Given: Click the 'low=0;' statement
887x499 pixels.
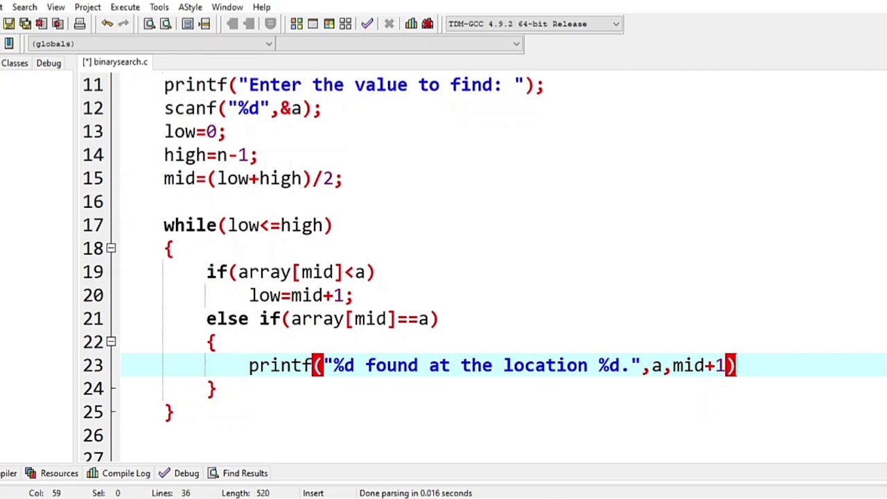Looking at the screenshot, I should [195, 132].
